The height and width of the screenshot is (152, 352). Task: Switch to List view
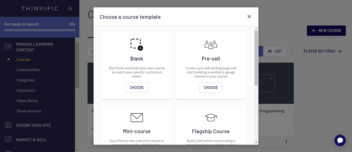pos(275,51)
